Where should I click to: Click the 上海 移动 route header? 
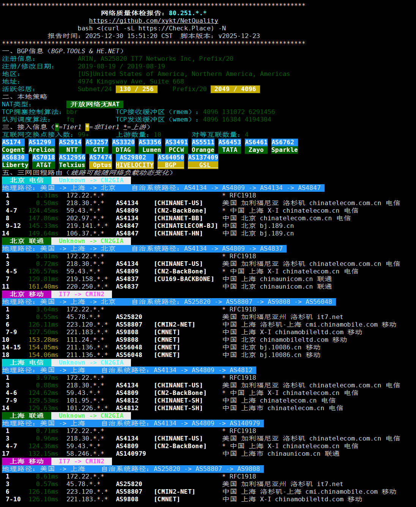coord(26,461)
